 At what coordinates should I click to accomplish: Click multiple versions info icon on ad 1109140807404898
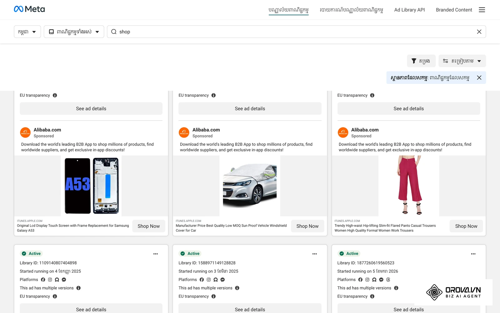pyautogui.click(x=78, y=288)
